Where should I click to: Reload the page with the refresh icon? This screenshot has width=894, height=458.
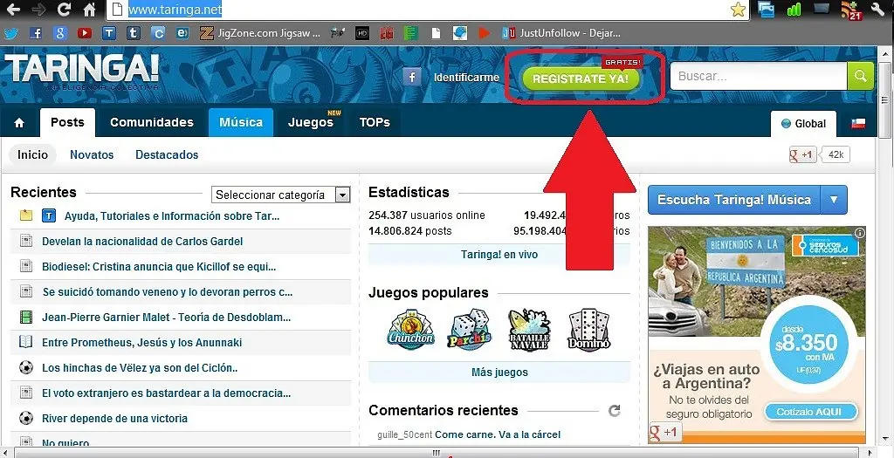pyautogui.click(x=64, y=9)
